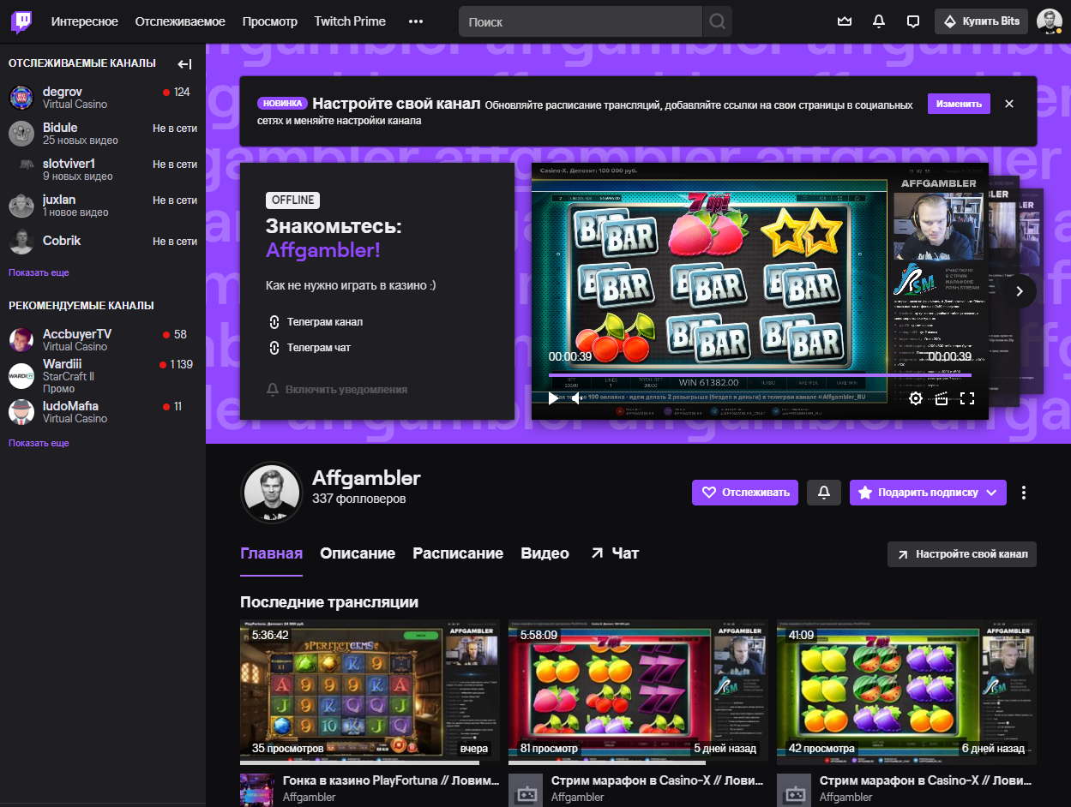Toggle channel notifications bell button

(824, 493)
